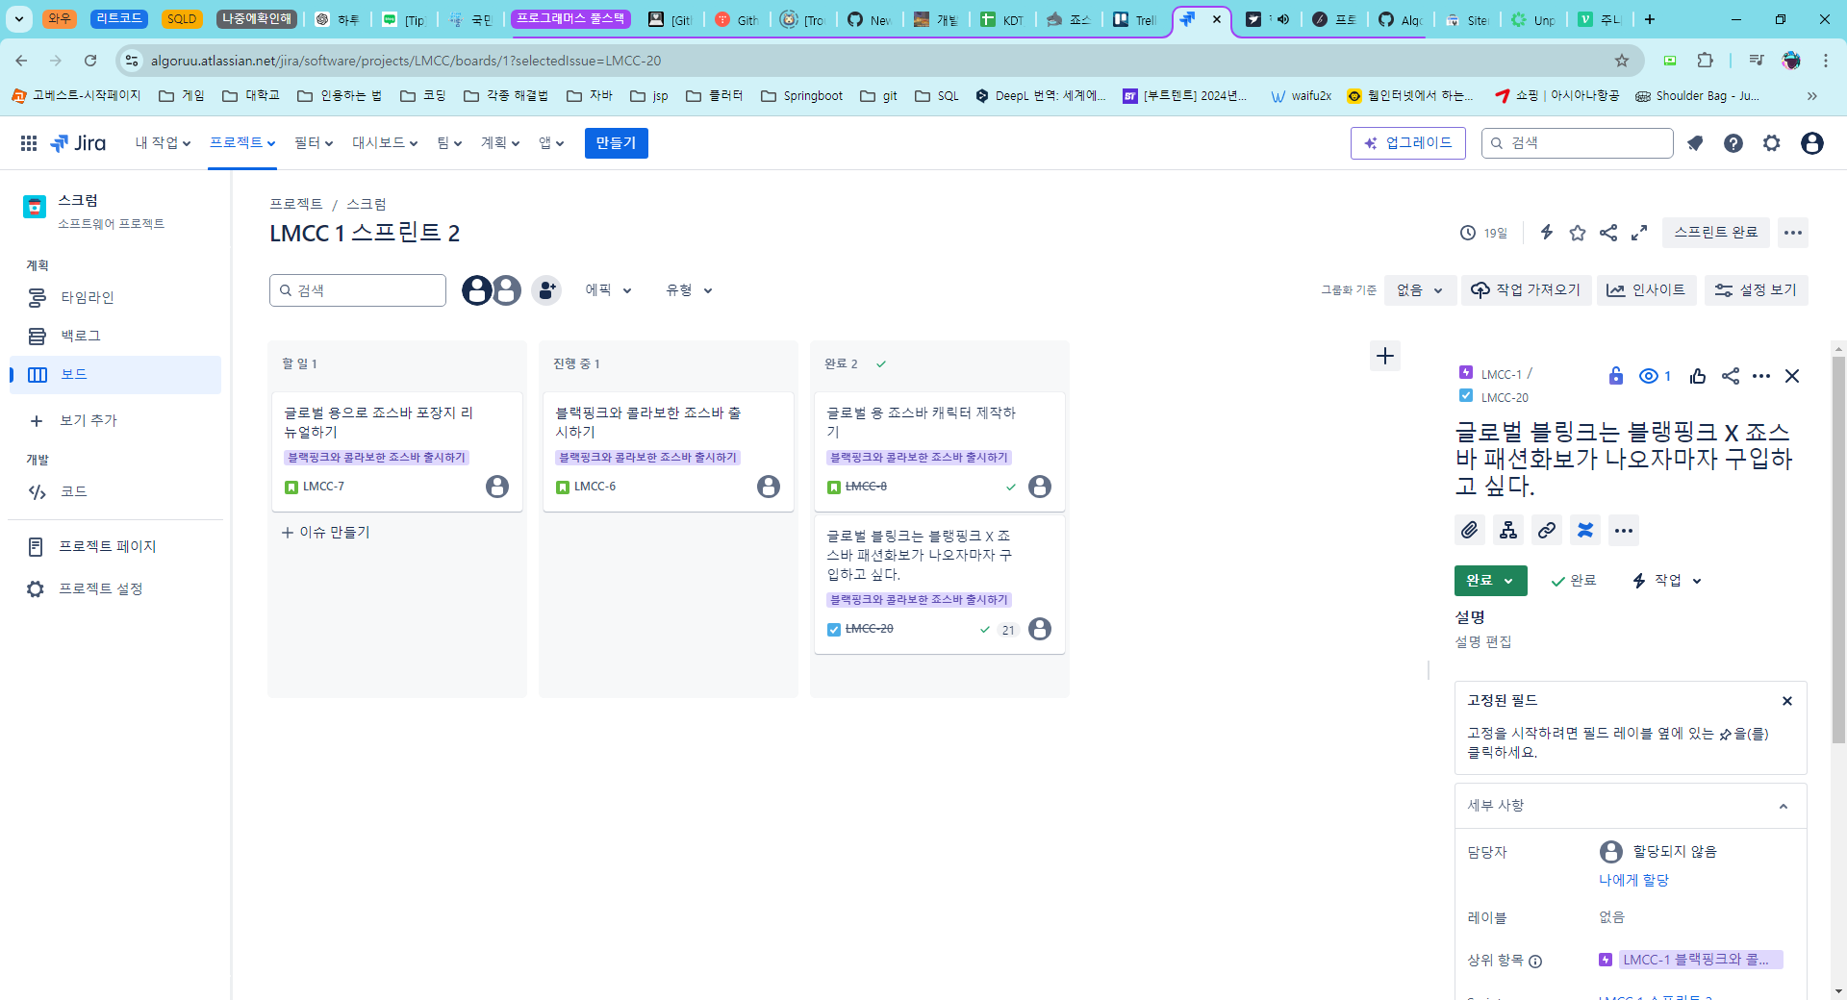Image resolution: width=1847 pixels, height=1000 pixels.
Task: Open 인사이트 panel button
Action: point(1647,290)
